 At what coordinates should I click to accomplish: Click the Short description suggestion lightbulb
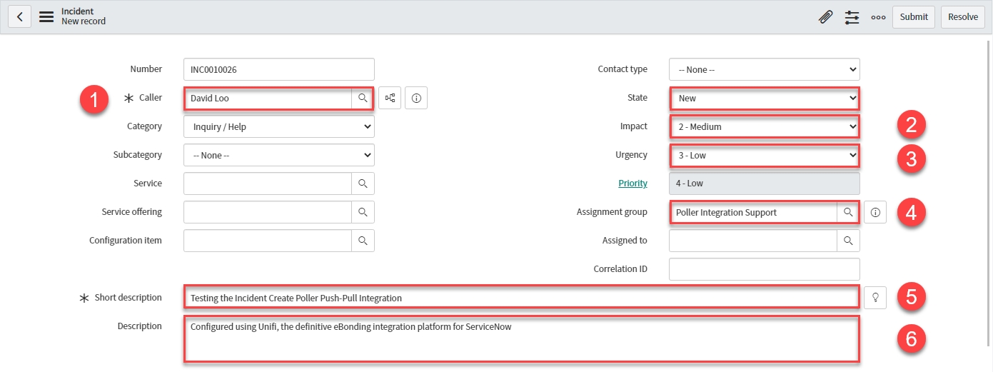[875, 298]
